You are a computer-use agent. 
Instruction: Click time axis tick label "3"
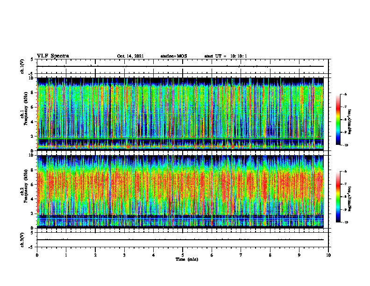124,255
